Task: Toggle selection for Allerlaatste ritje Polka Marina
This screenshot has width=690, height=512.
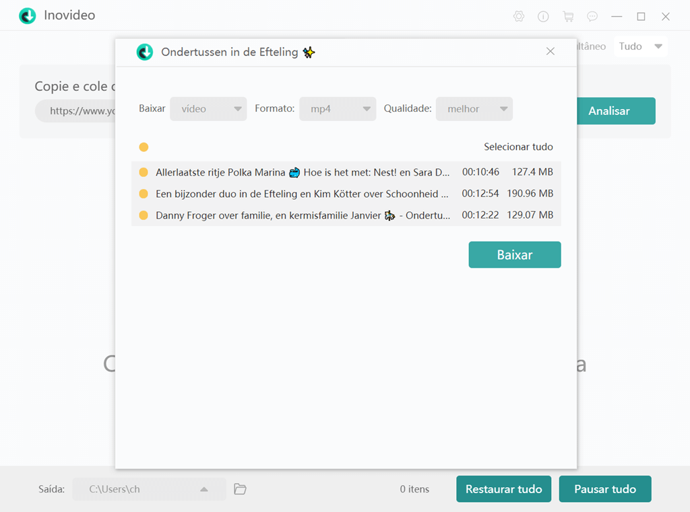Action: pyautogui.click(x=144, y=172)
